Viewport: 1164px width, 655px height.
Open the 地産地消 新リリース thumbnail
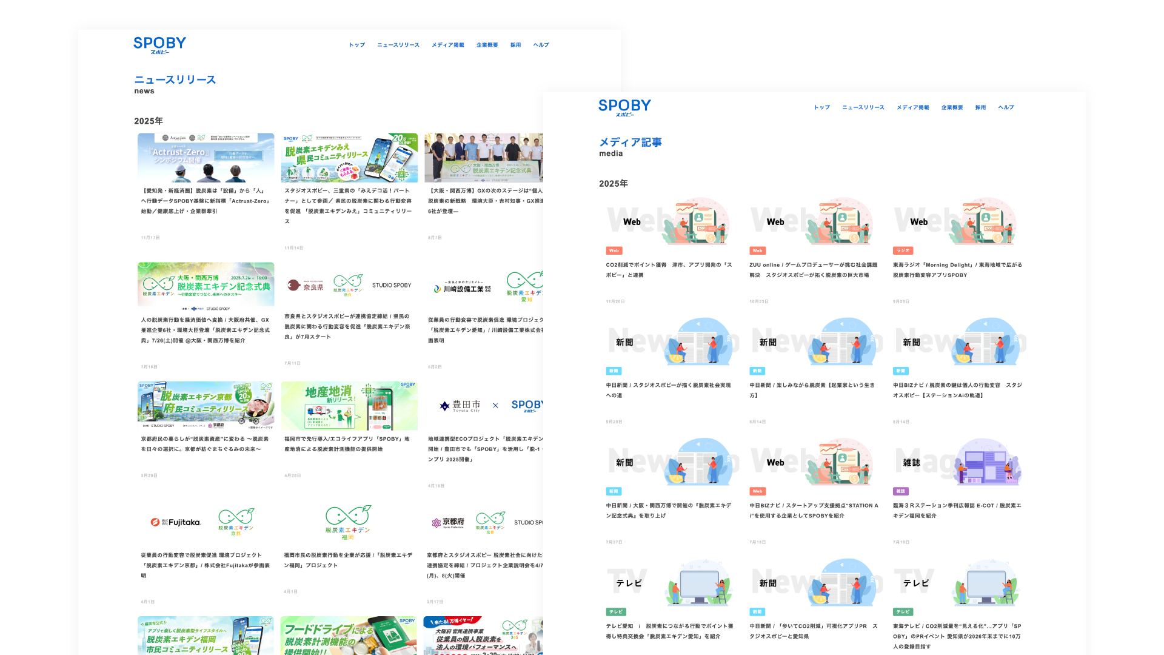click(x=349, y=406)
